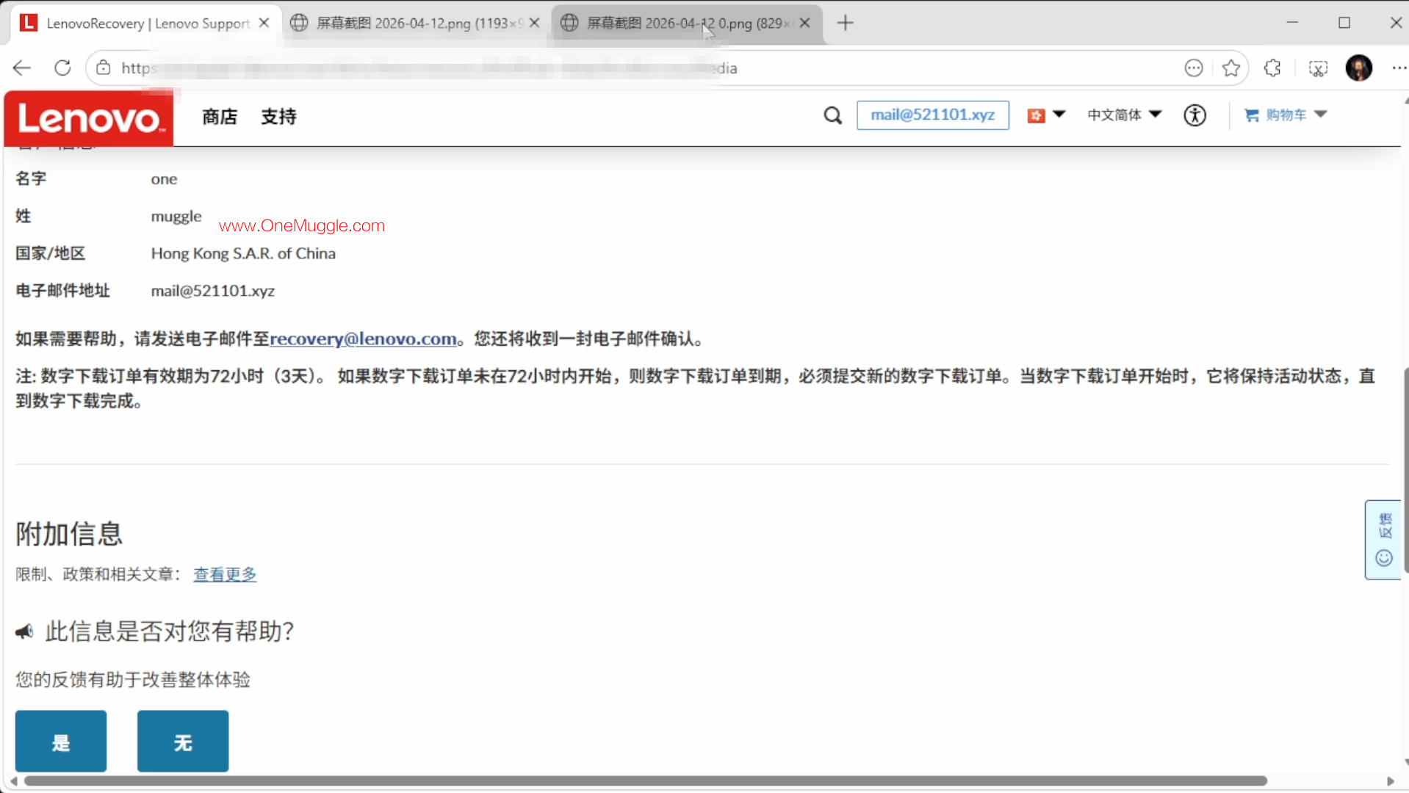Click the 附加信息 heading

tap(69, 535)
